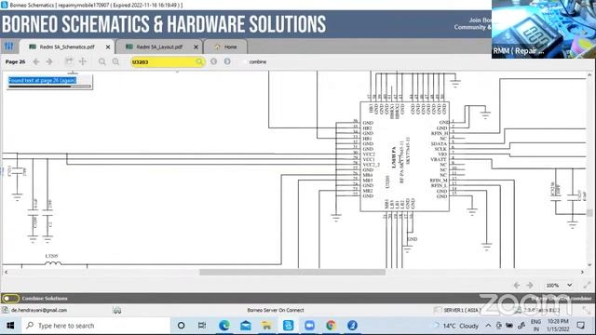Open the settings sliders icon beside tabs
This screenshot has width=596, height=335.
(x=8, y=47)
